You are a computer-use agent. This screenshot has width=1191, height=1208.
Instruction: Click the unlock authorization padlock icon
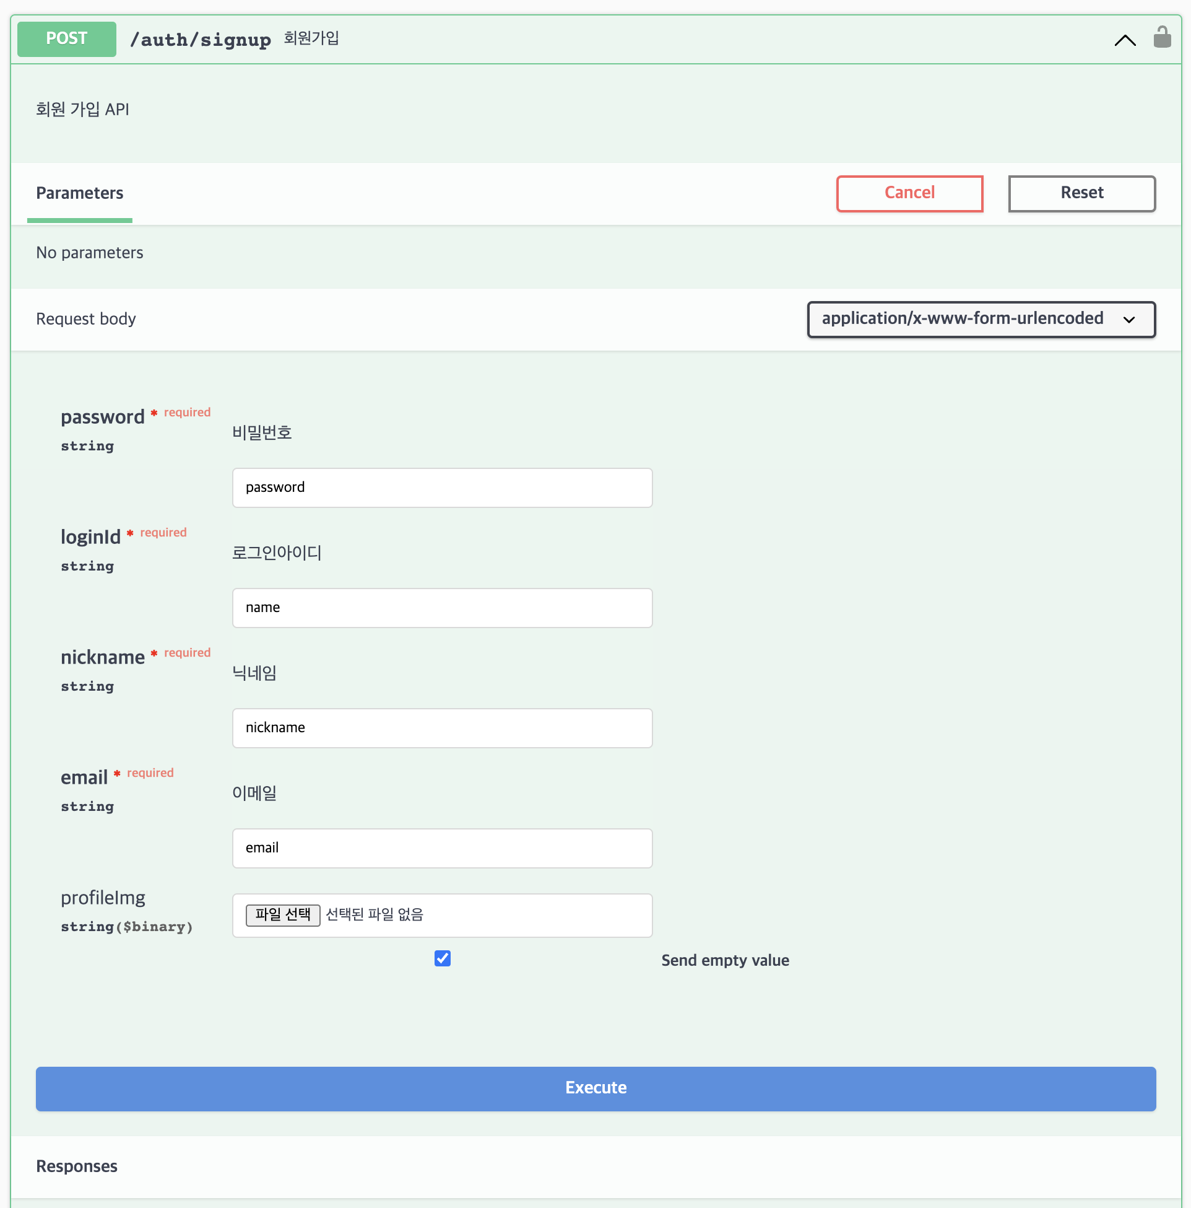1162,38
